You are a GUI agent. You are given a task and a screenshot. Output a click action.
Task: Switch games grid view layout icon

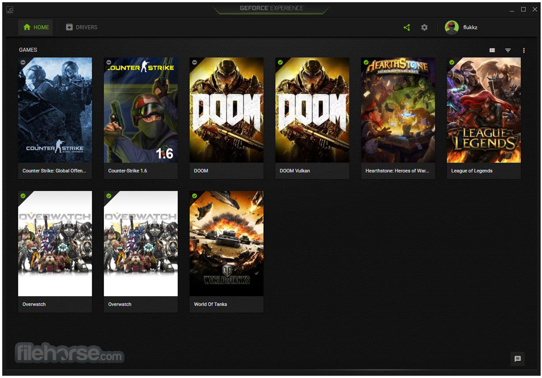coord(492,50)
